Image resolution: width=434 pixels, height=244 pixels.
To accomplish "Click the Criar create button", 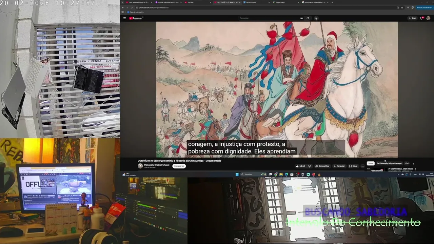I will tap(412, 18).
